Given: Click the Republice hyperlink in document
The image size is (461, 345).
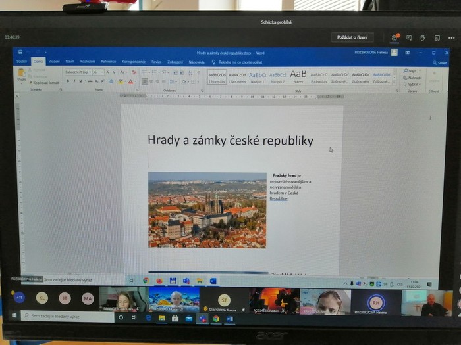Looking at the screenshot, I should click(x=279, y=198).
